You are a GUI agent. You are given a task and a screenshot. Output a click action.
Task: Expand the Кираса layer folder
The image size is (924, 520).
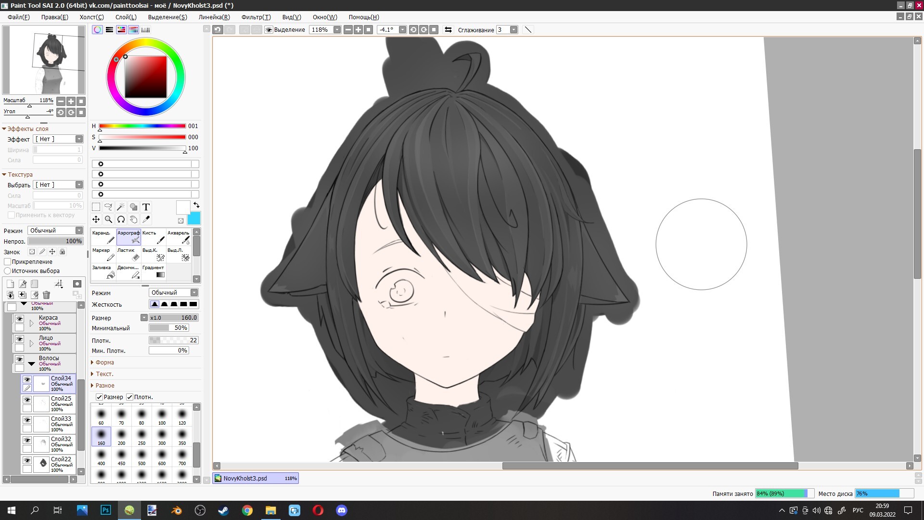32,324
